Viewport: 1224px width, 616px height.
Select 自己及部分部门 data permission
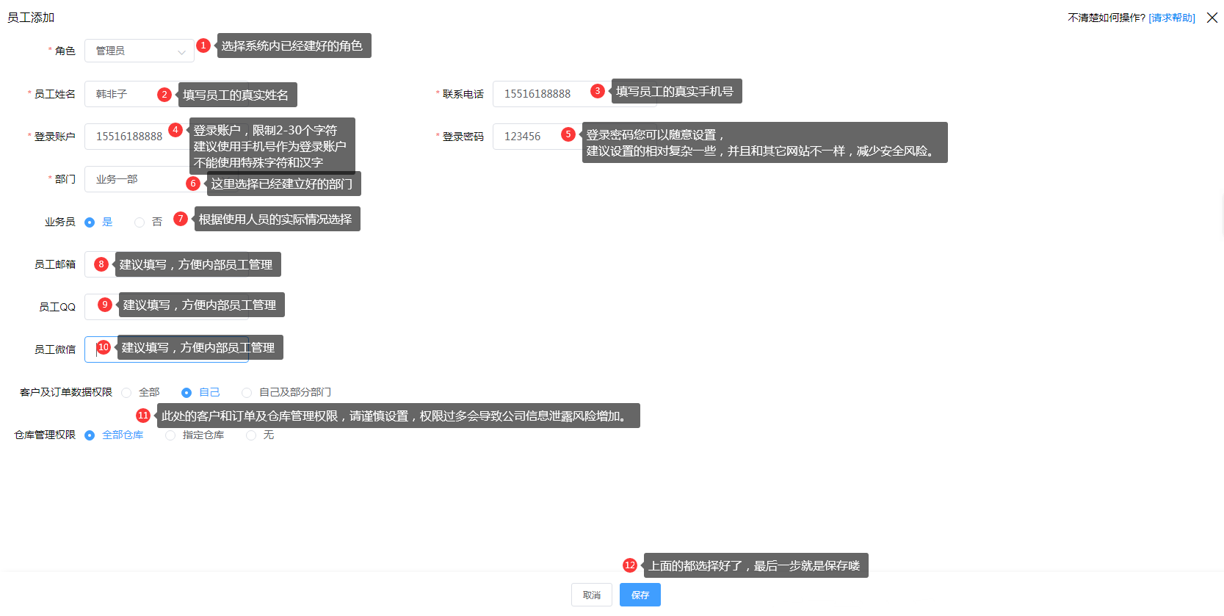coord(247,393)
